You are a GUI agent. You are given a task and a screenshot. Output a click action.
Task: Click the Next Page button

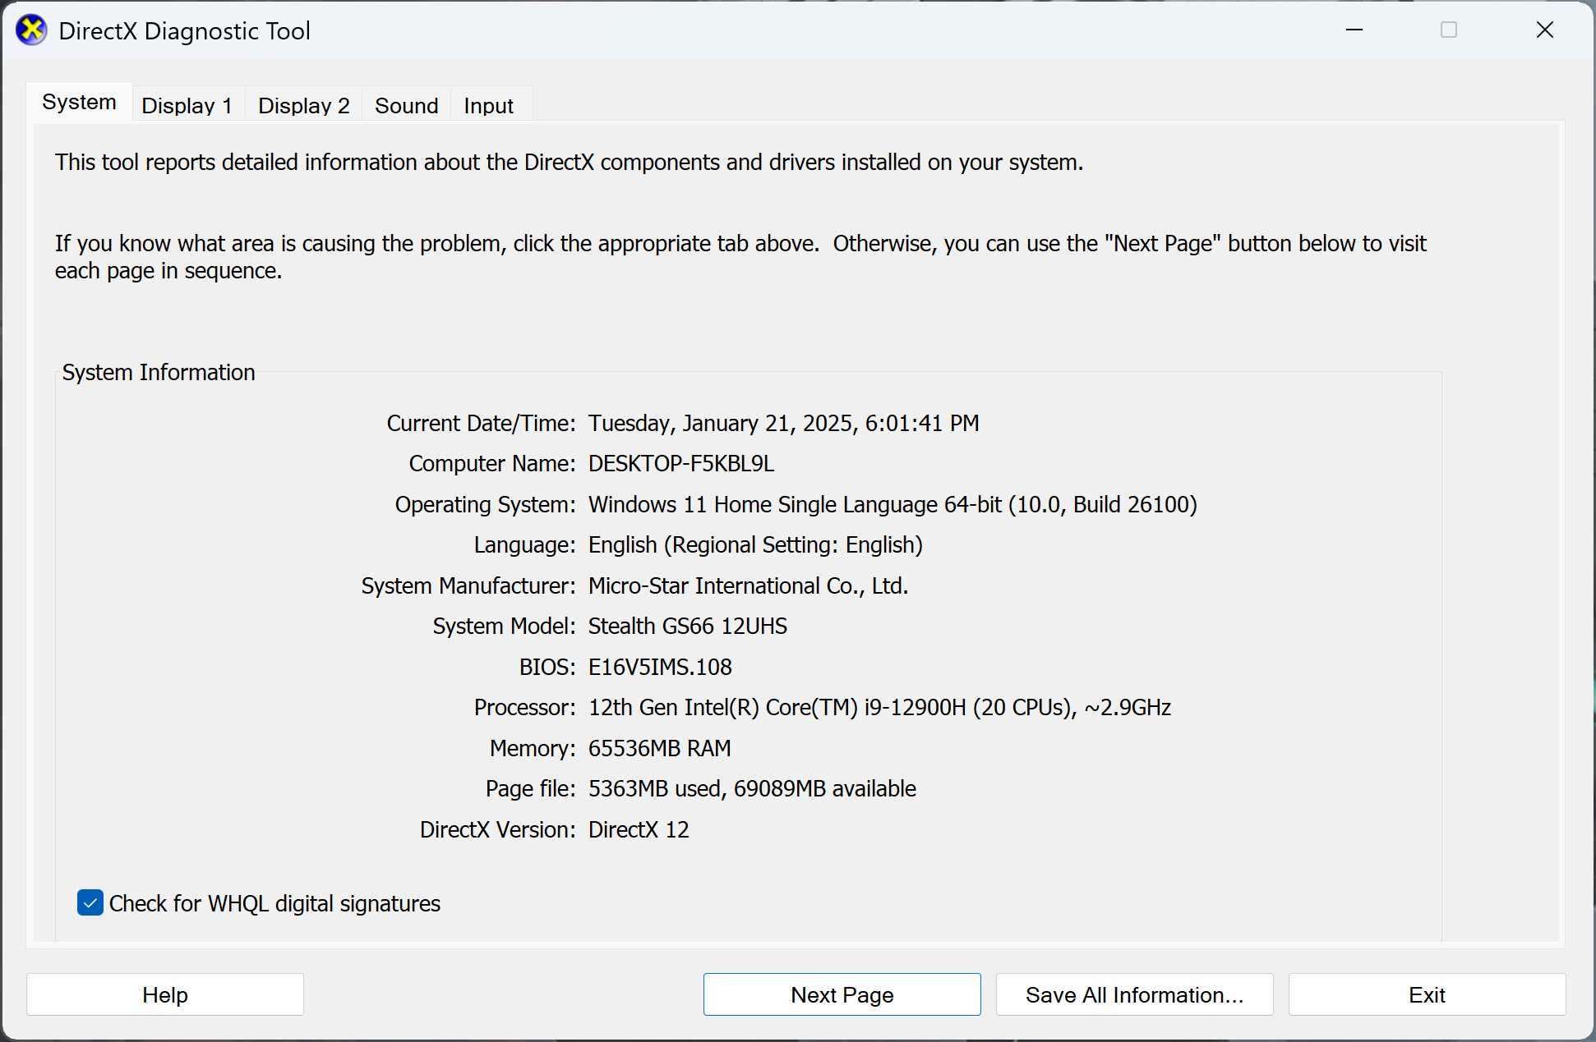coord(842,994)
